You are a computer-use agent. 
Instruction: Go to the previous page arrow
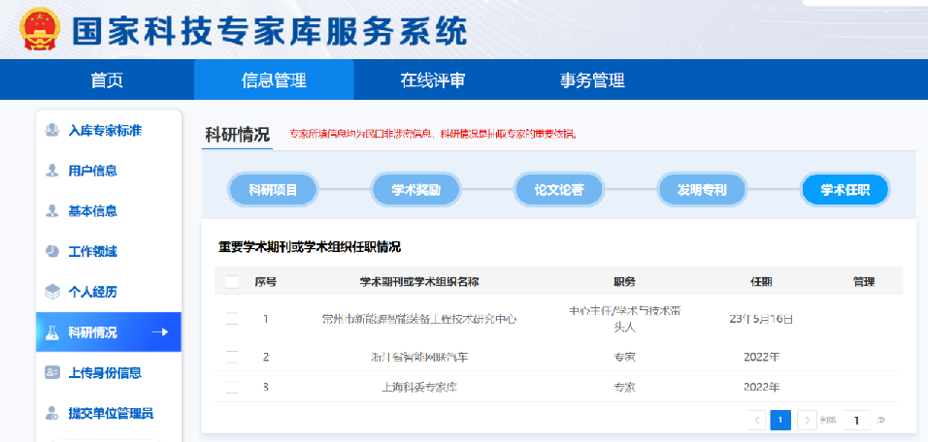pyautogui.click(x=757, y=420)
